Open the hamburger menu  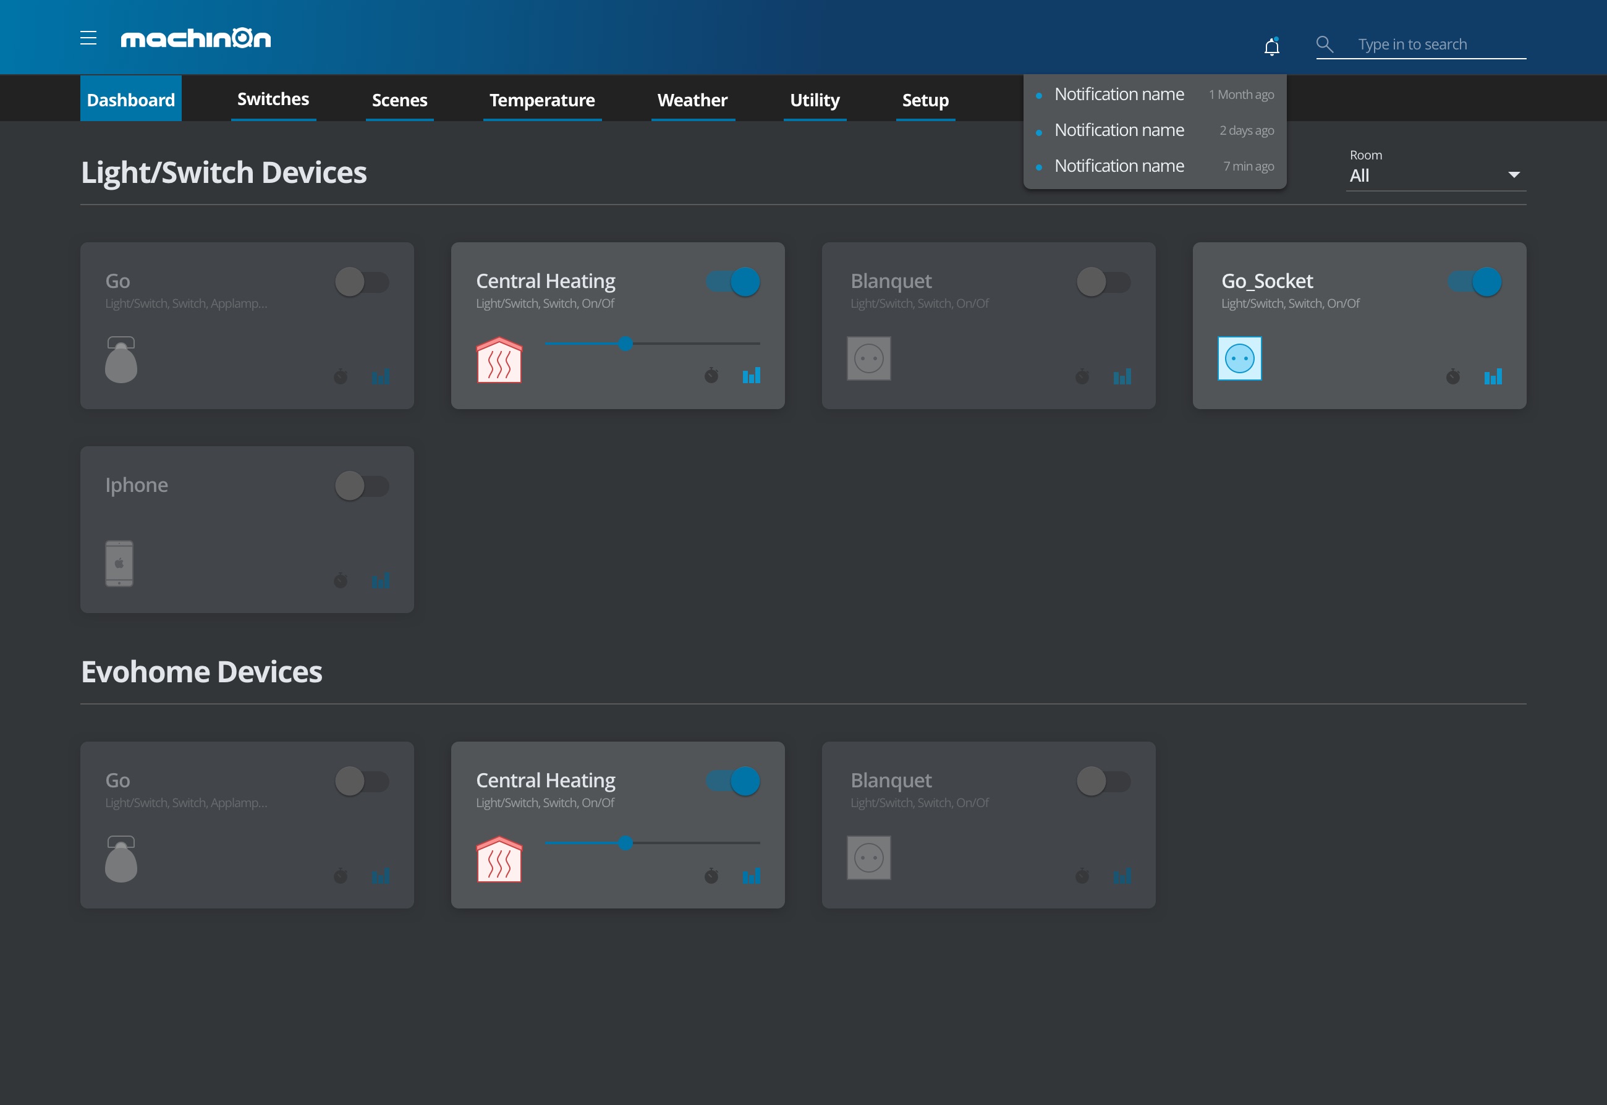(x=88, y=37)
